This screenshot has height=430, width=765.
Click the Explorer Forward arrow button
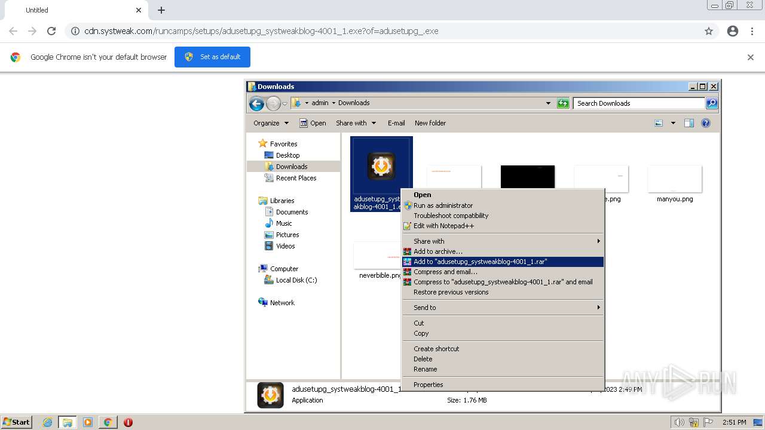point(273,104)
